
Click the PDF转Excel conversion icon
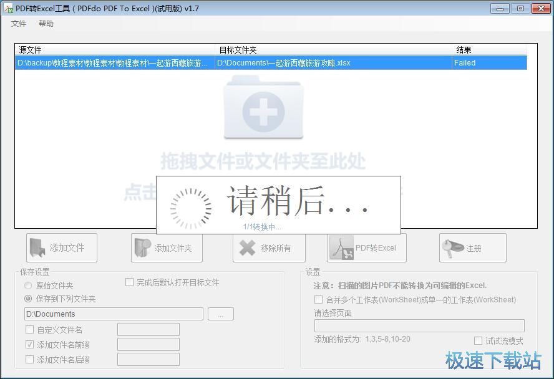[341, 247]
